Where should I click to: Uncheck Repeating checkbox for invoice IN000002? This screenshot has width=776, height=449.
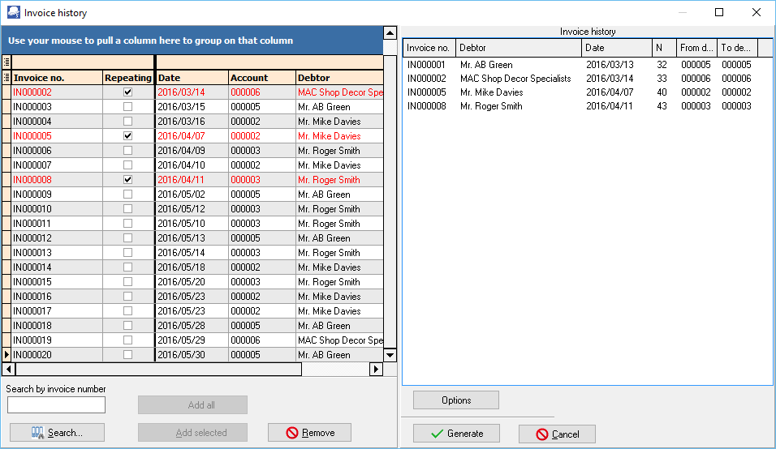click(x=127, y=92)
